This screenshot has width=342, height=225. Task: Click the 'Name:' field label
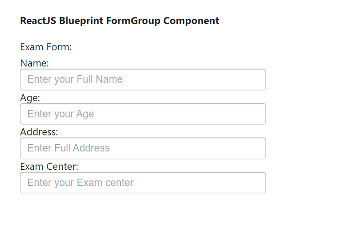click(34, 63)
